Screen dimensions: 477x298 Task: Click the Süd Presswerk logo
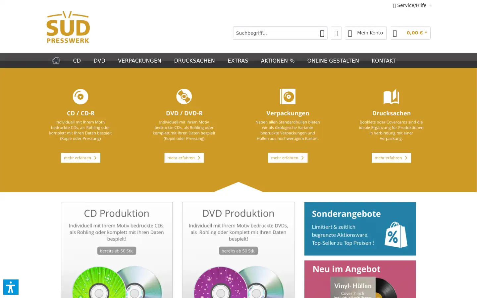coord(68,27)
